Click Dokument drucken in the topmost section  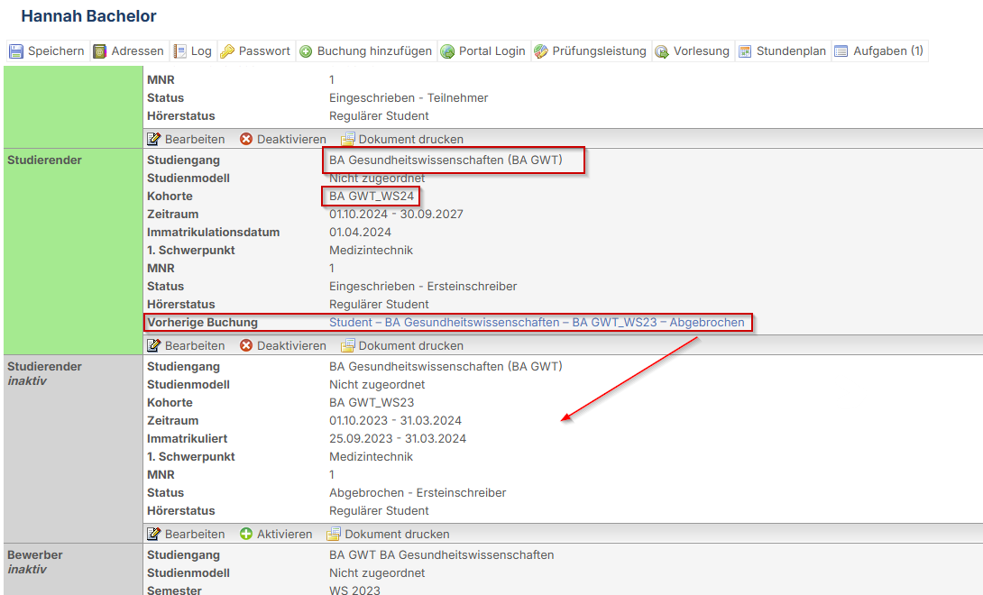pyautogui.click(x=401, y=140)
